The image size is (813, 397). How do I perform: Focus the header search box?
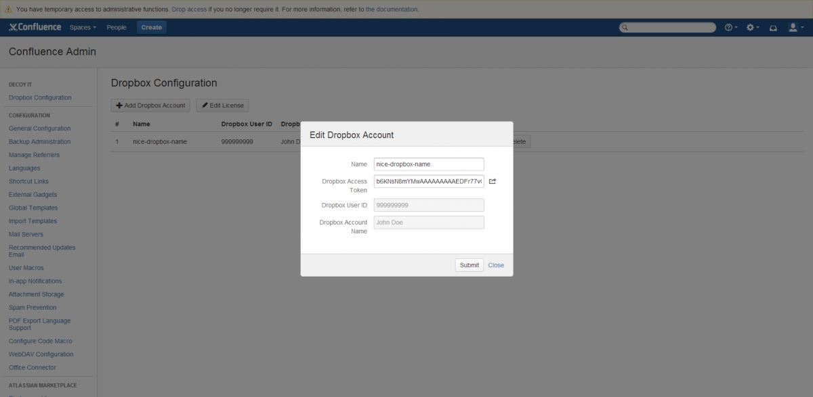(667, 27)
